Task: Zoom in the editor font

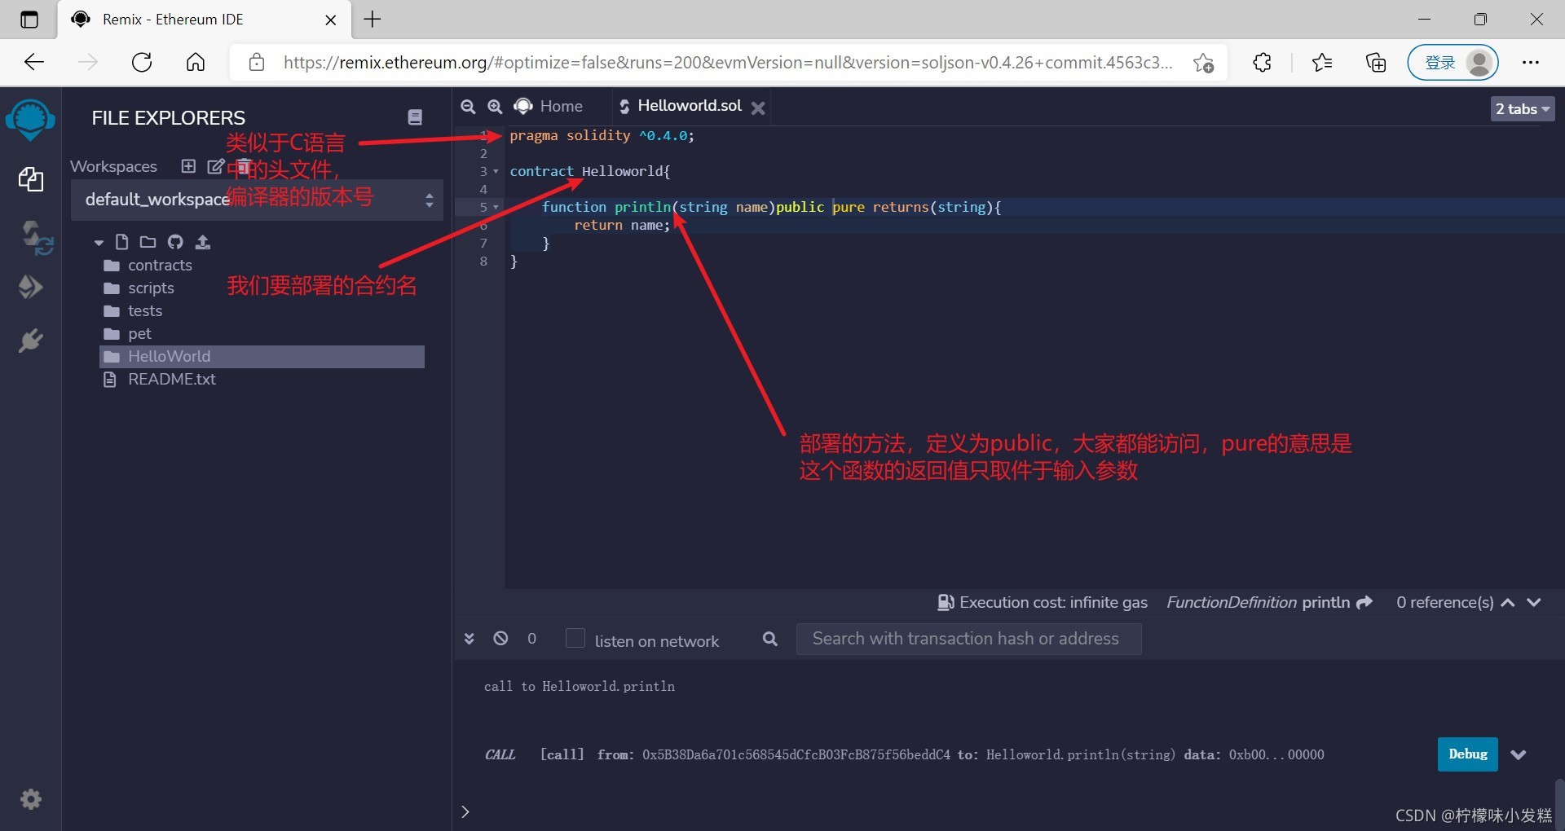Action: (x=495, y=107)
